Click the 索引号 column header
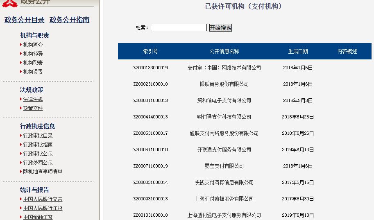The image size is (374, 220). [x=150, y=51]
